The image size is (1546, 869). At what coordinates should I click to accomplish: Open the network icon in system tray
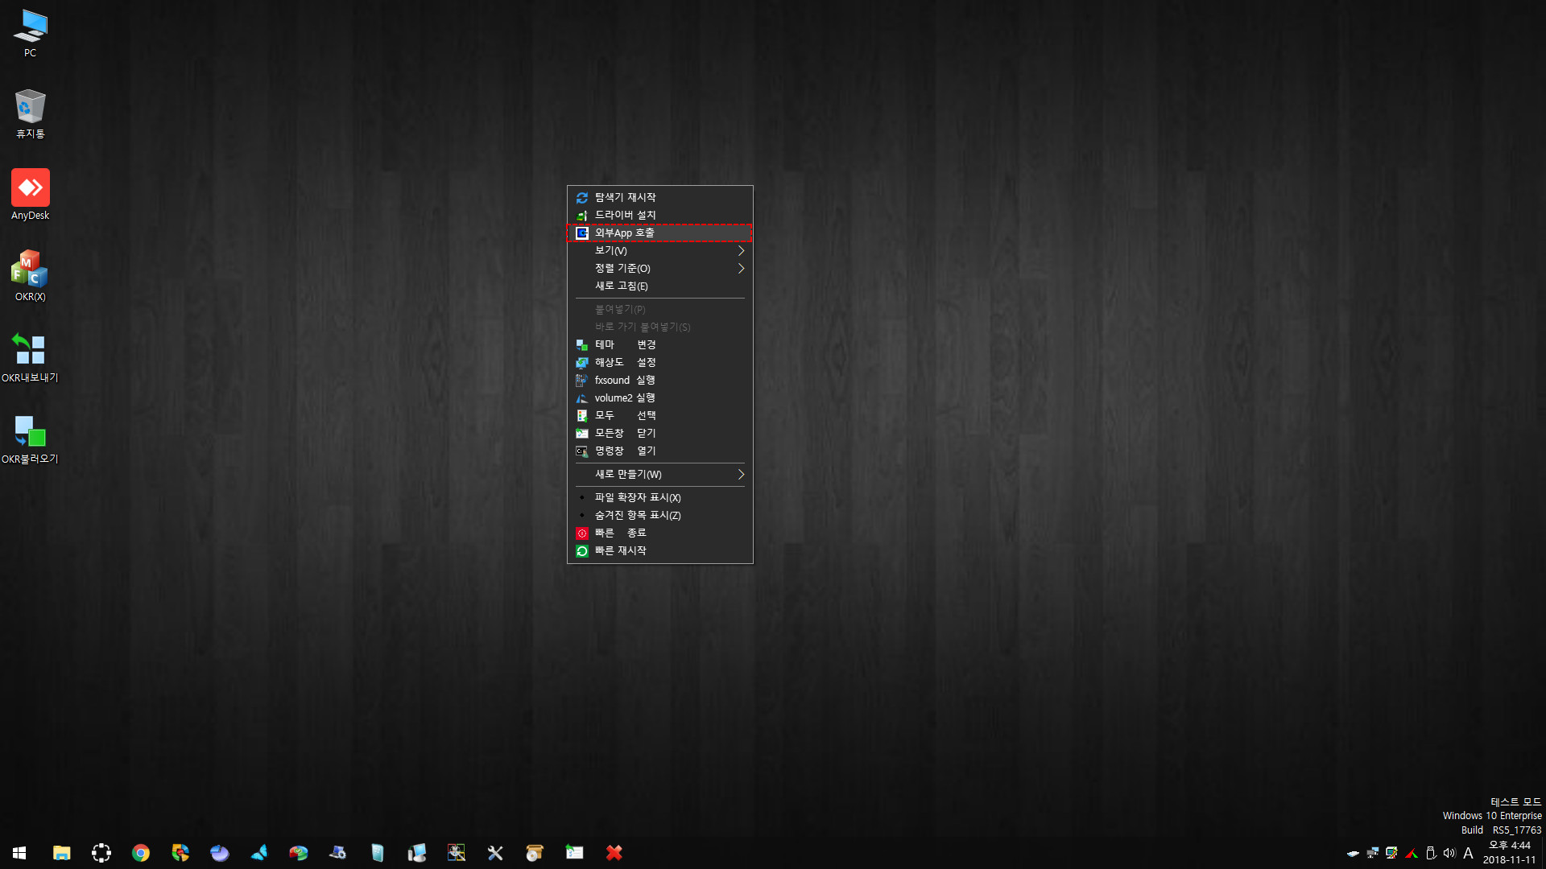click(1372, 853)
